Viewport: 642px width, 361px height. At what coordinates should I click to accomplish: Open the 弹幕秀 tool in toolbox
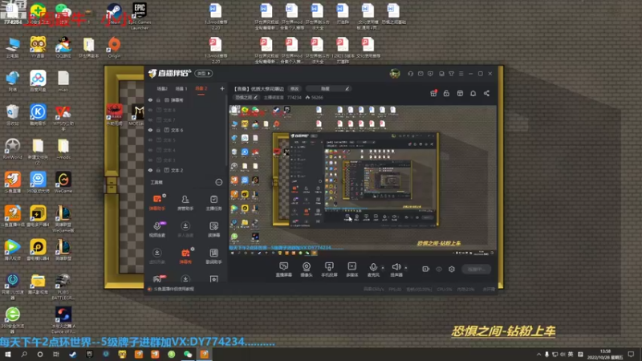click(x=185, y=256)
